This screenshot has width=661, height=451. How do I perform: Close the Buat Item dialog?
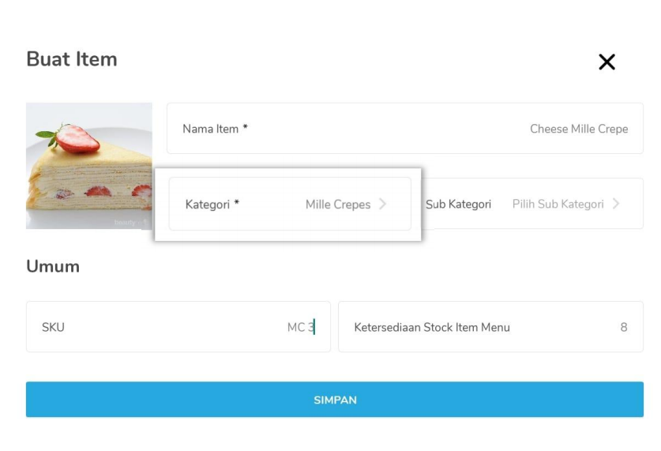tap(607, 62)
